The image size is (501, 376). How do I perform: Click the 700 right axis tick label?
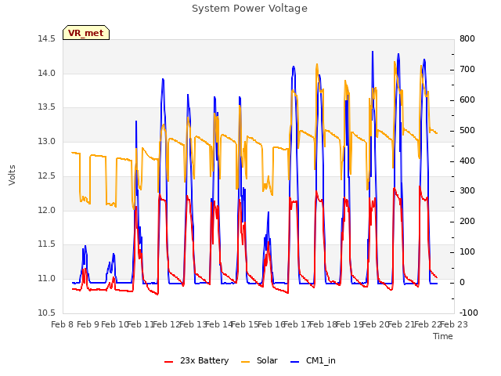click(x=467, y=70)
